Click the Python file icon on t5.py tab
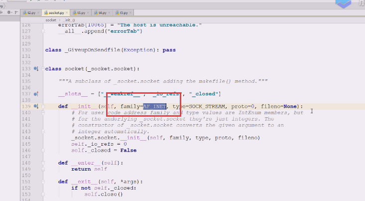Viewport: 365px width, 201px height. tap(117, 12)
